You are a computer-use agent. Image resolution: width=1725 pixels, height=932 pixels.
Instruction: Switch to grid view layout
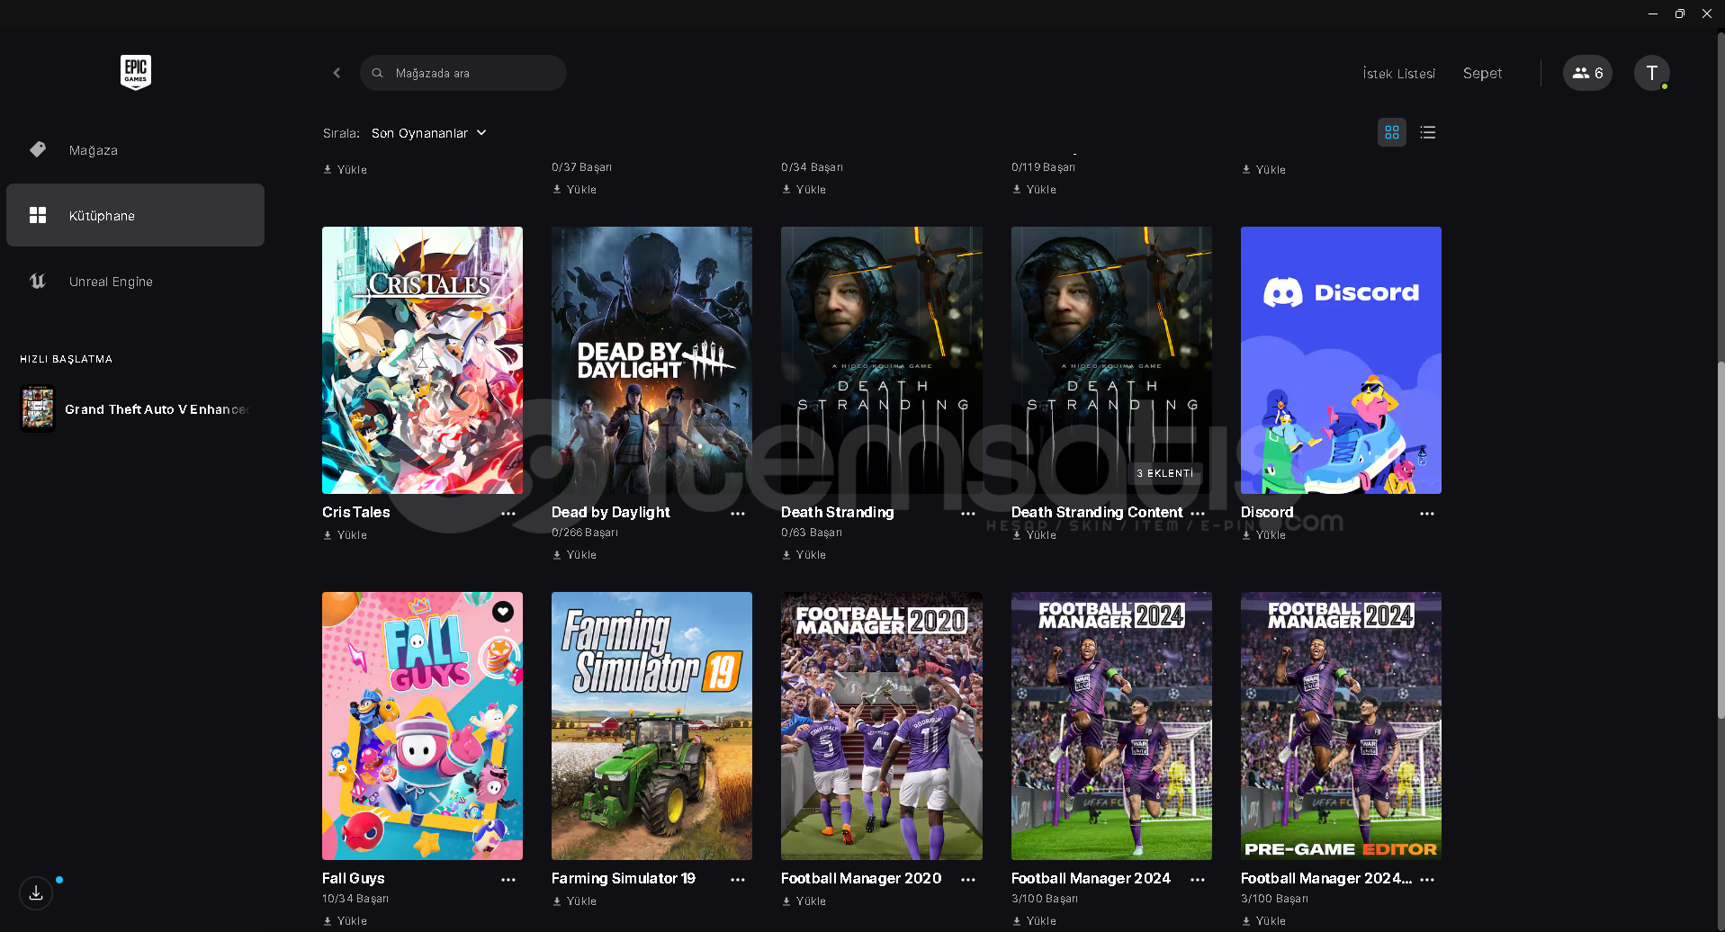1392,132
